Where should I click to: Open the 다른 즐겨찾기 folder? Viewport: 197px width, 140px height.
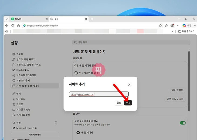pyautogui.click(x=186, y=31)
